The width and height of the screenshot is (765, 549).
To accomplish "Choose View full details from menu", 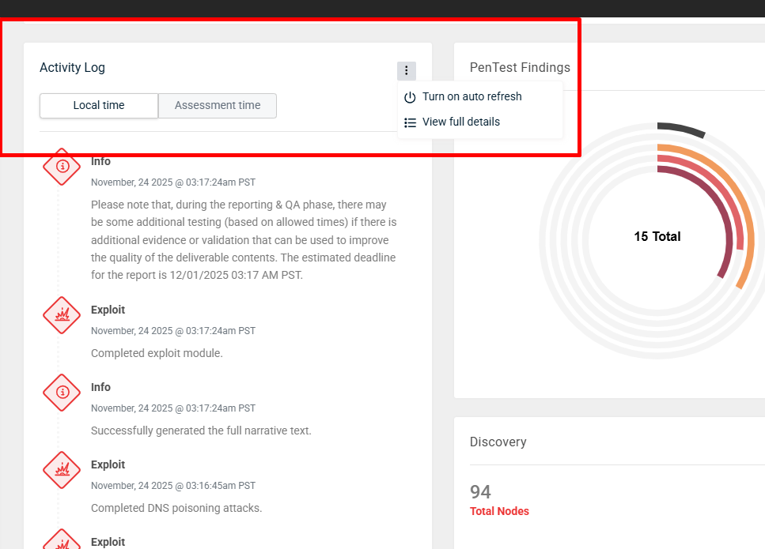I will [460, 122].
